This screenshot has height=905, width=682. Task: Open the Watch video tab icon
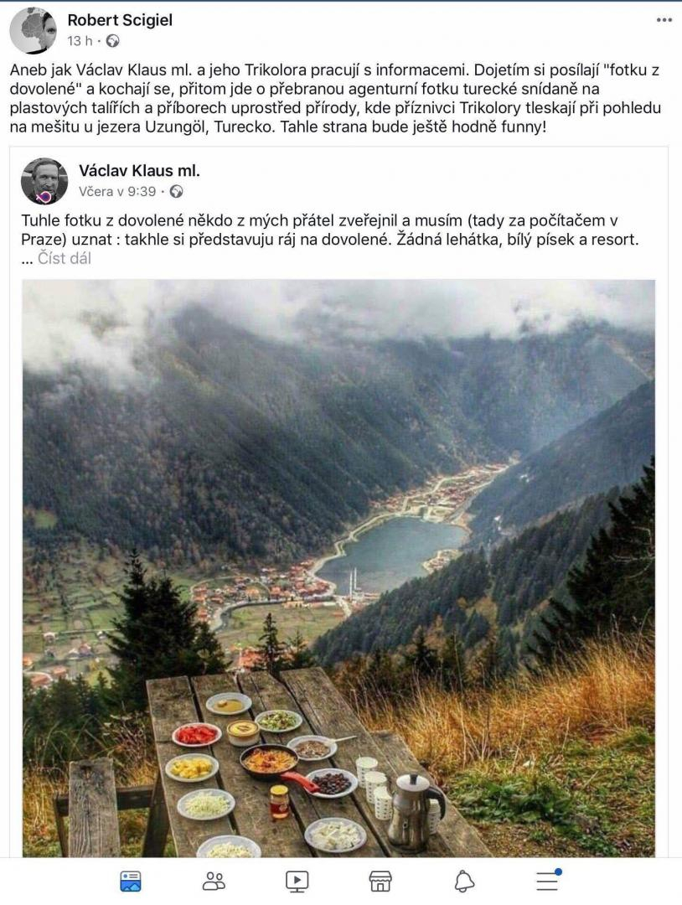click(x=297, y=881)
